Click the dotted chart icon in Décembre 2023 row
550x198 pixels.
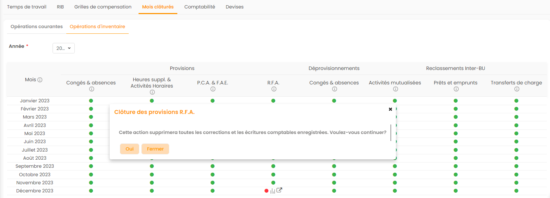pyautogui.click(x=273, y=191)
